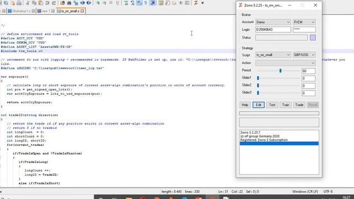Click the green arrow toolbar icon
The image size is (354, 199).
pyautogui.click(x=98, y=3)
